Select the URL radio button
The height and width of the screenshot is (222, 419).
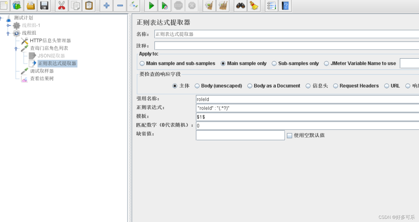pos(387,86)
